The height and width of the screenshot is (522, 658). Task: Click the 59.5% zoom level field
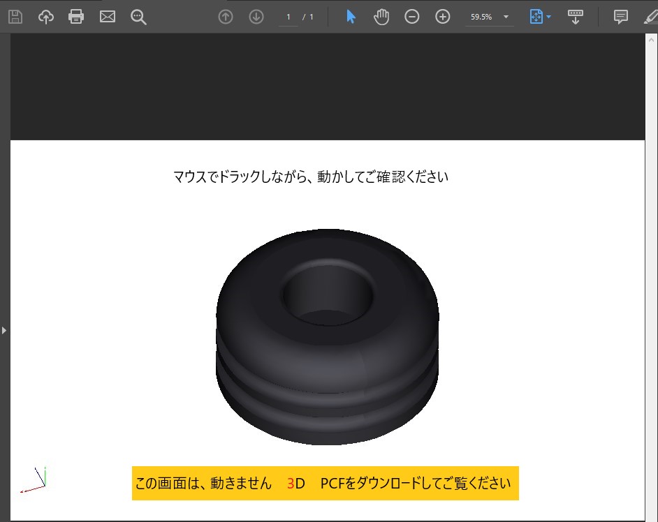481,17
